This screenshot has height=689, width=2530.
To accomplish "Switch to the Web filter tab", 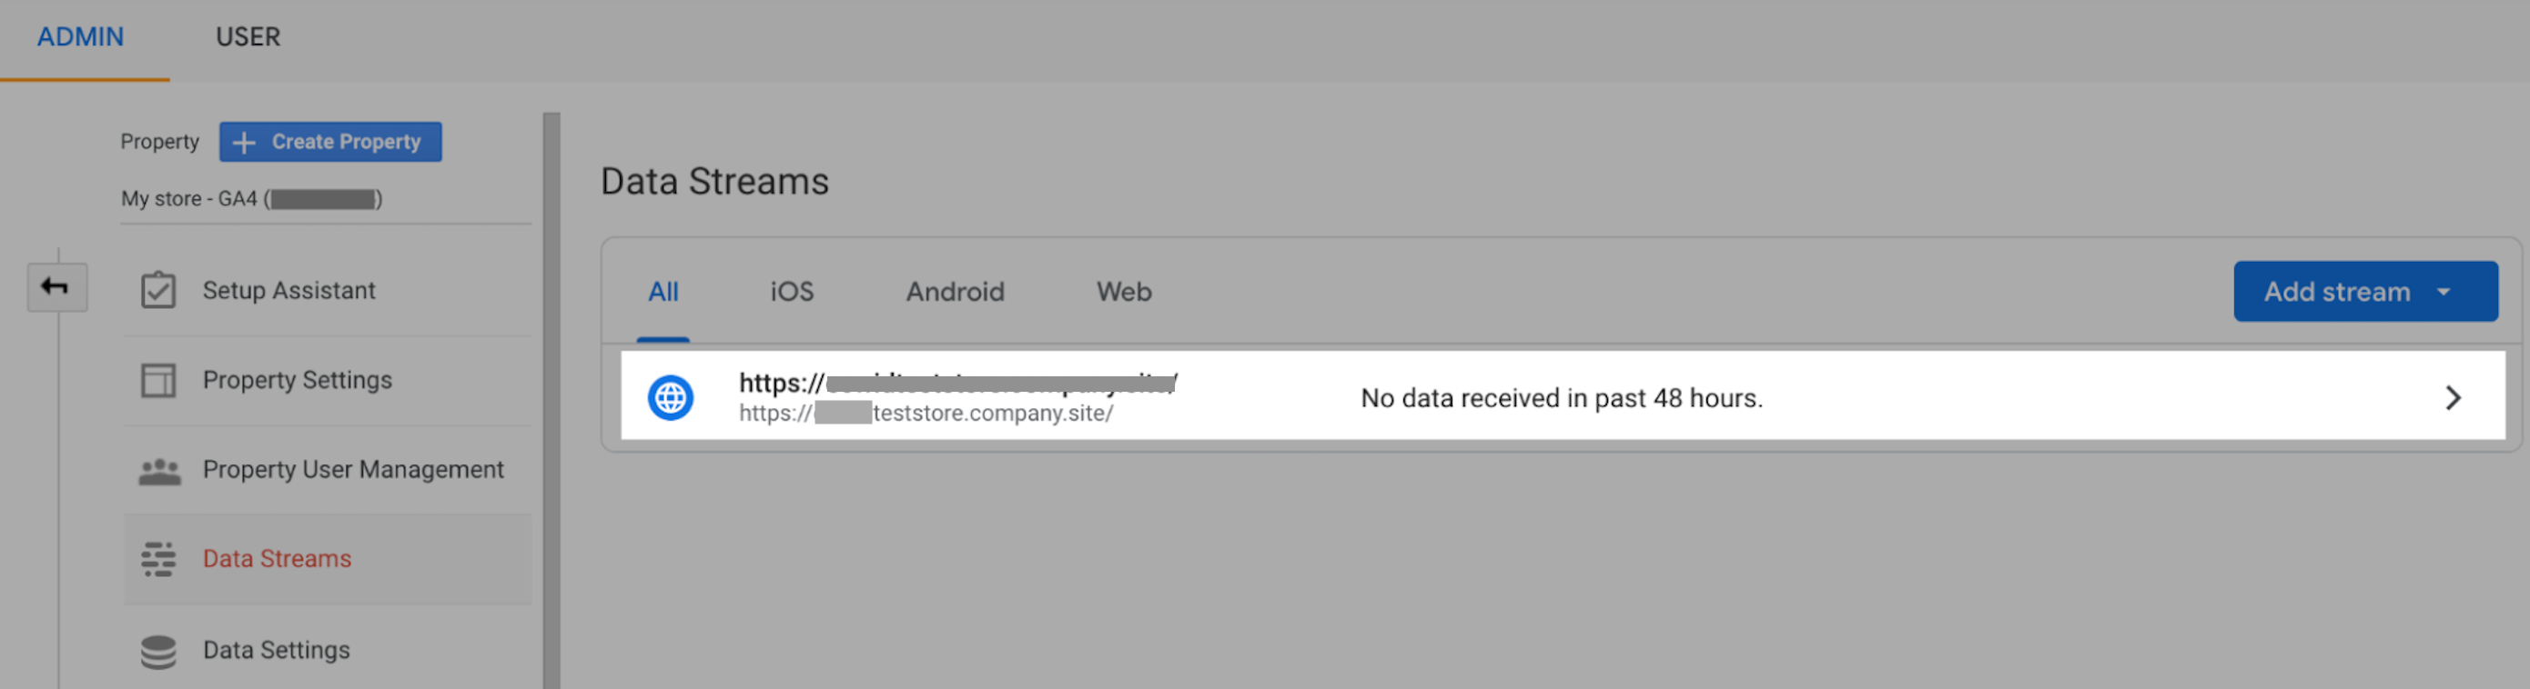I will (x=1123, y=291).
